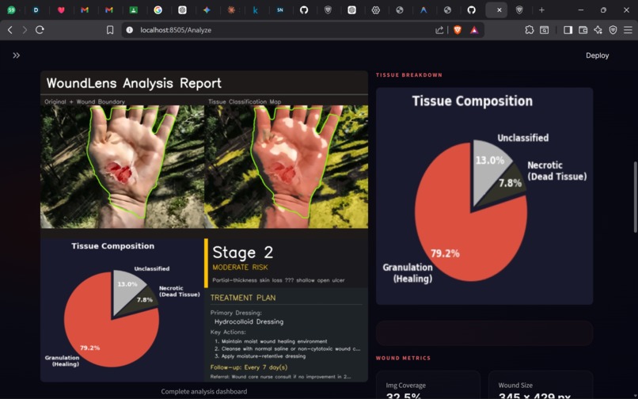Viewport: 638px width, 399px height.
Task: Share this page via the share icon
Action: (x=439, y=30)
